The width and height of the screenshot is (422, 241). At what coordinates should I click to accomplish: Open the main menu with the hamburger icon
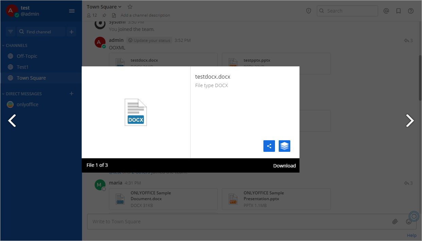(72, 11)
